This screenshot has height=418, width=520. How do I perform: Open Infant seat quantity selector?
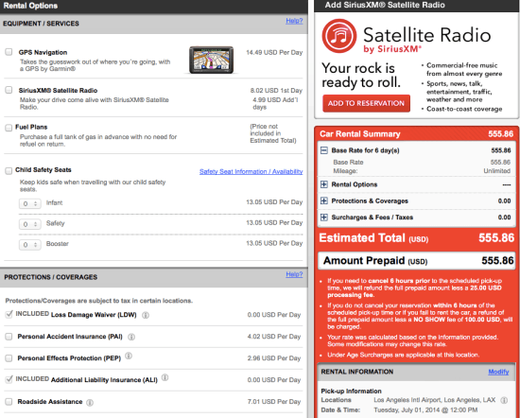30,203
